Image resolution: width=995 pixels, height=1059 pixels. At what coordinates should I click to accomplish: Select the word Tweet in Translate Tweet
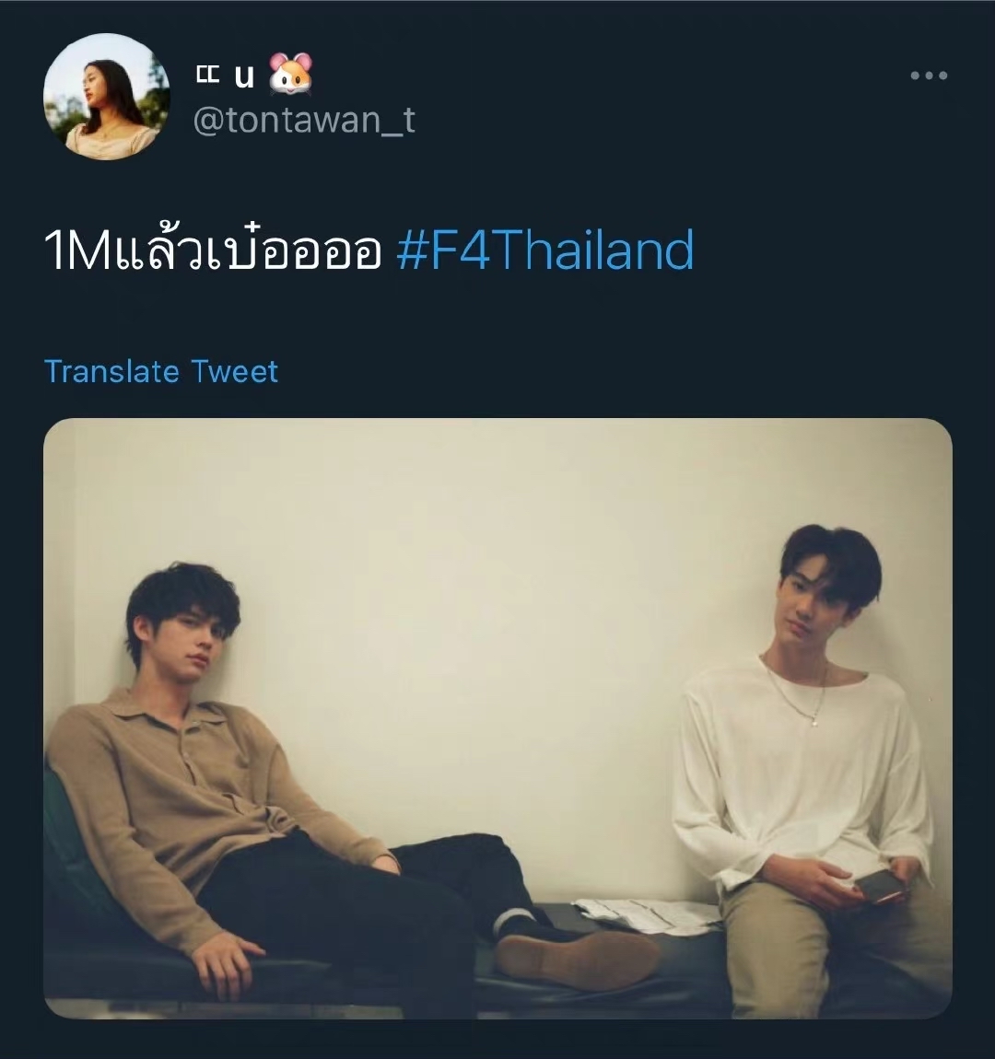click(x=234, y=371)
